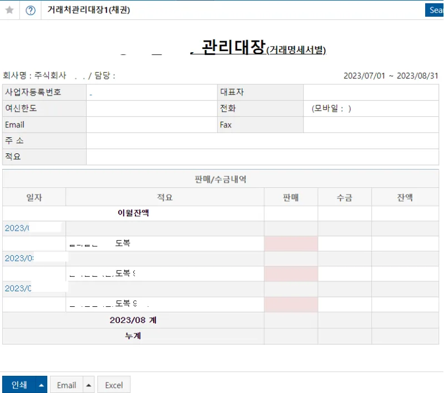Expand the 인쇄 print options arrow
This screenshot has width=444, height=393.
pos(41,385)
